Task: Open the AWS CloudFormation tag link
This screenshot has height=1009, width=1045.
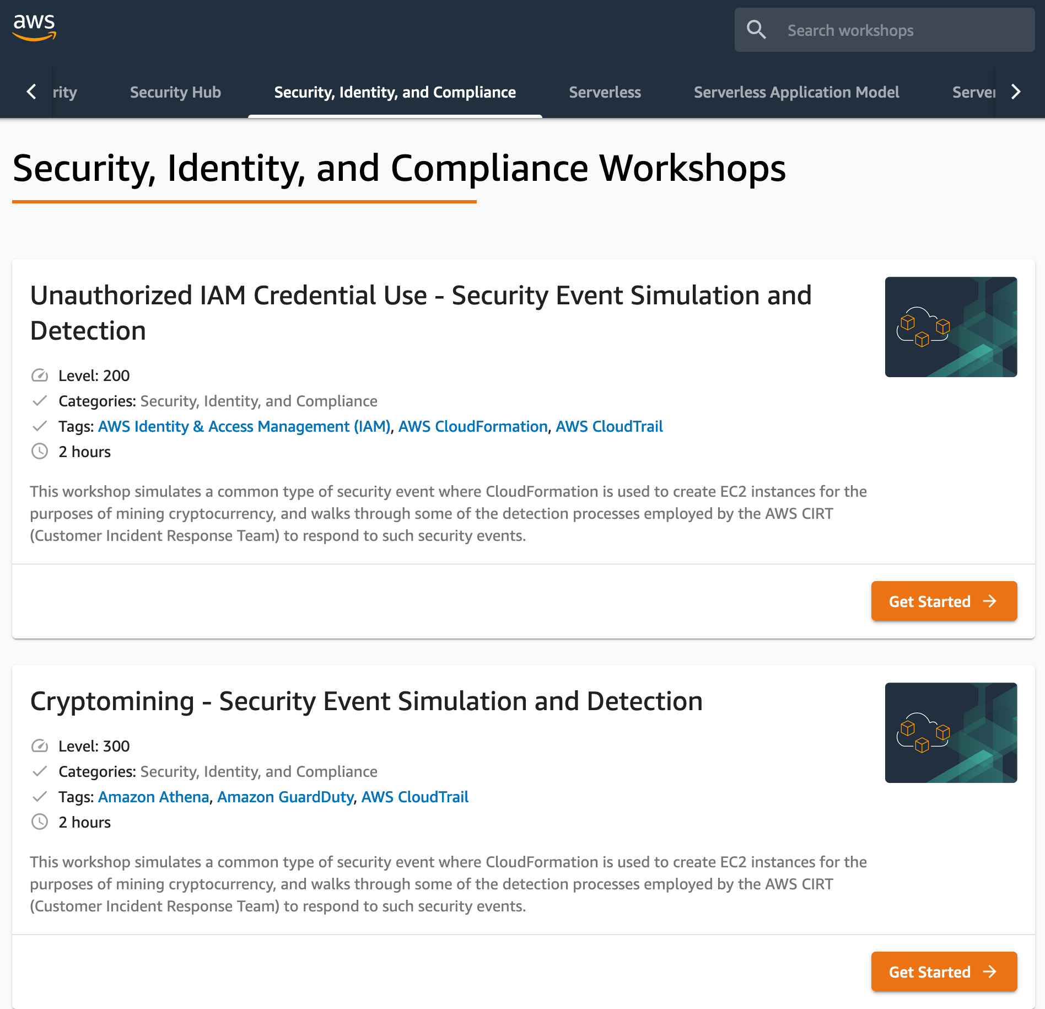Action: (473, 426)
